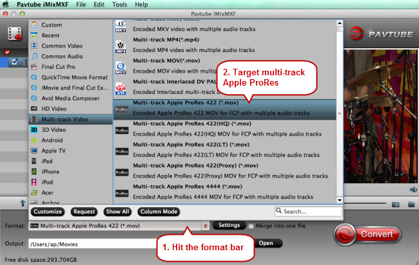Select Multi-track Apple ProRes 422 (*.mov)

[225, 109]
